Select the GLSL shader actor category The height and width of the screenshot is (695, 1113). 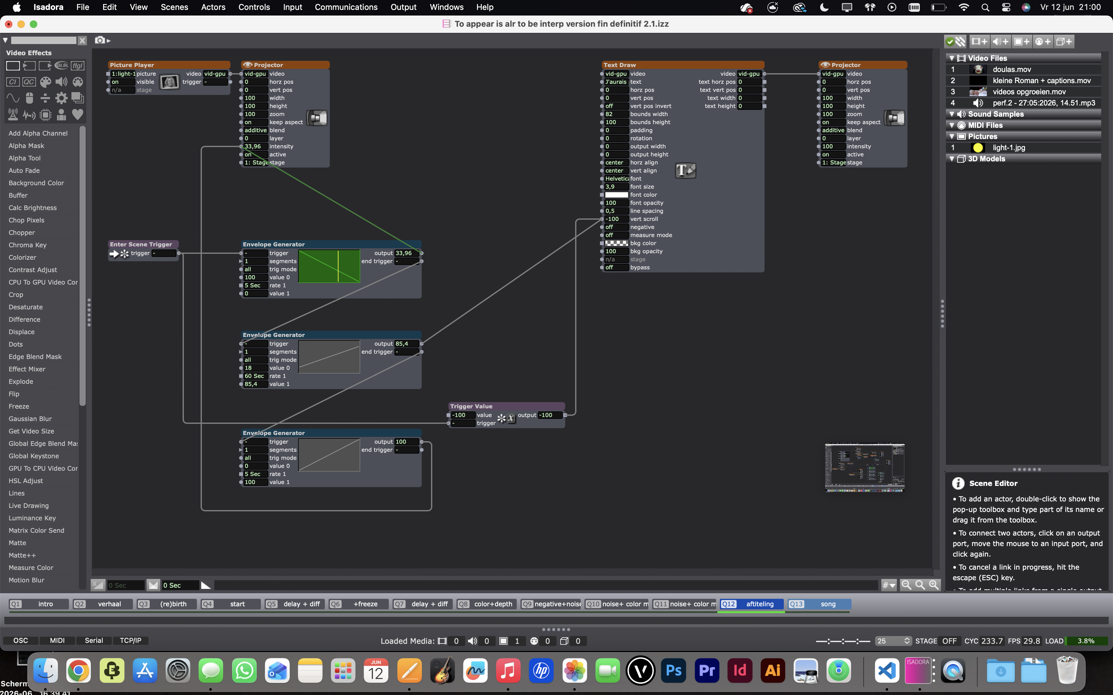point(61,66)
